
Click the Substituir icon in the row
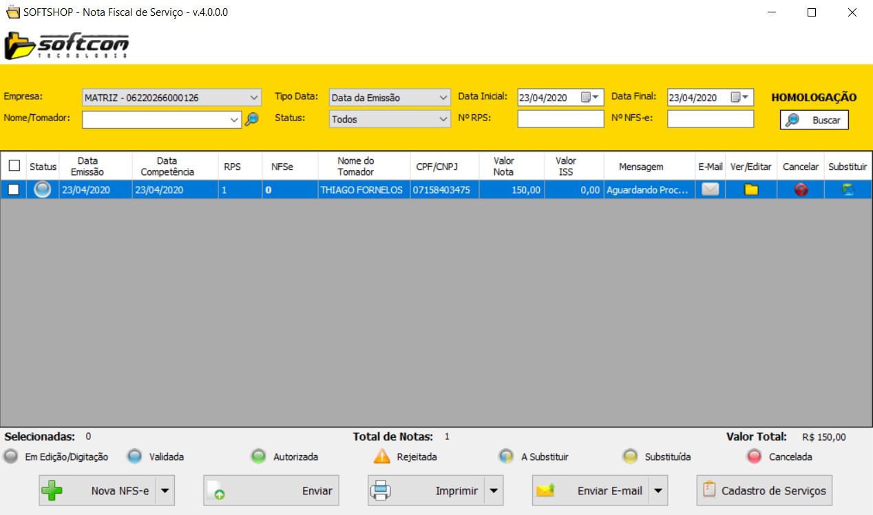pos(848,190)
